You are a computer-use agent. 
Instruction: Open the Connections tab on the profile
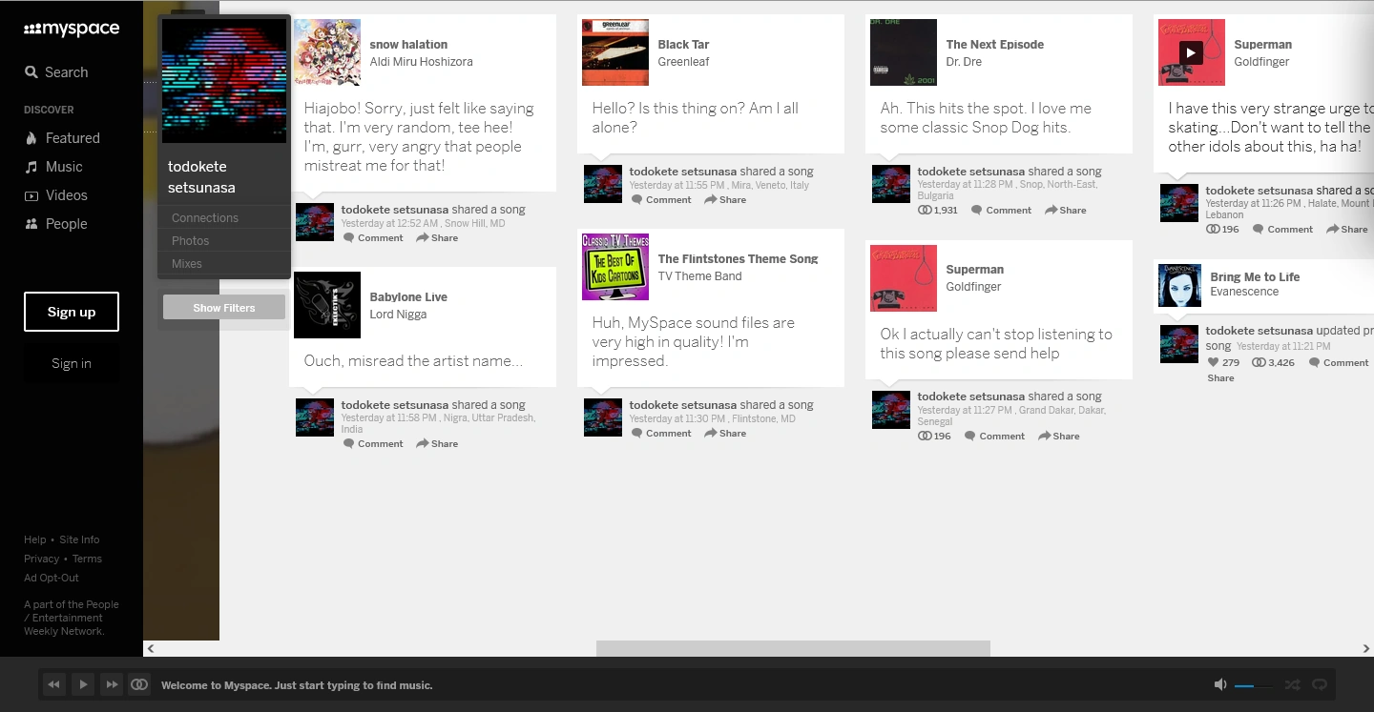point(205,218)
